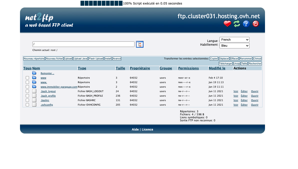Click the red heart bookmark icon
The width and height of the screenshot is (298, 169).
pyautogui.click(x=227, y=24)
